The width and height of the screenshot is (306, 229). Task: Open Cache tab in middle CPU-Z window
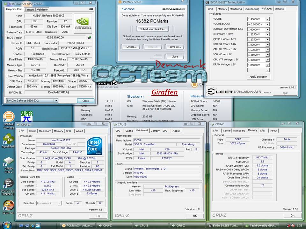(x=129, y=131)
